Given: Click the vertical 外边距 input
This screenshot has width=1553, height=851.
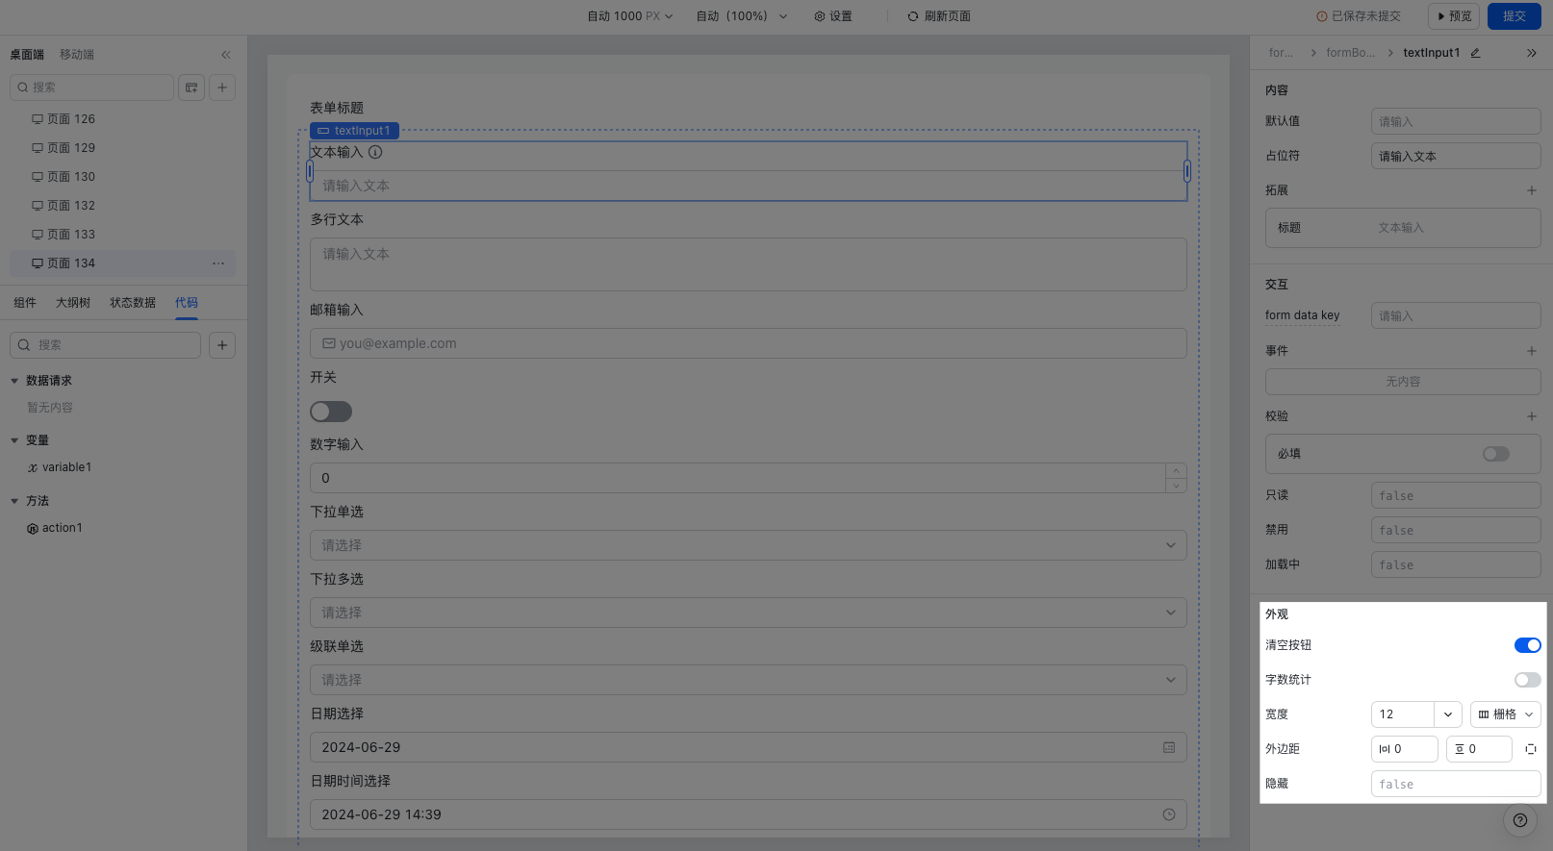Looking at the screenshot, I should click(1479, 749).
